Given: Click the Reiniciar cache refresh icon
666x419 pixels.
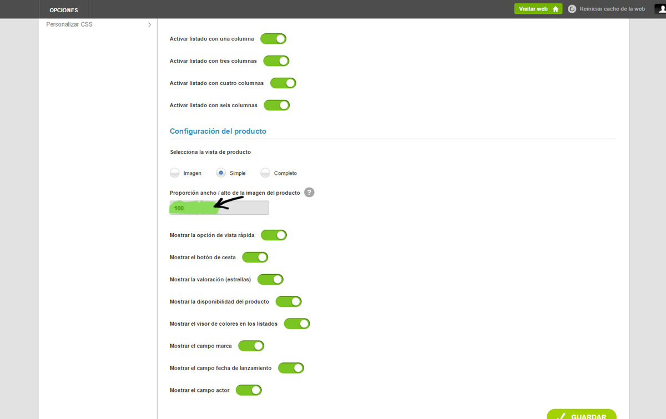Looking at the screenshot, I should pyautogui.click(x=572, y=9).
